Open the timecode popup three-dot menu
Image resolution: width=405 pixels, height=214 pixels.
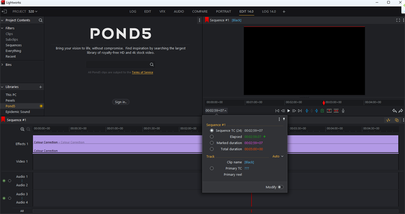(279, 119)
